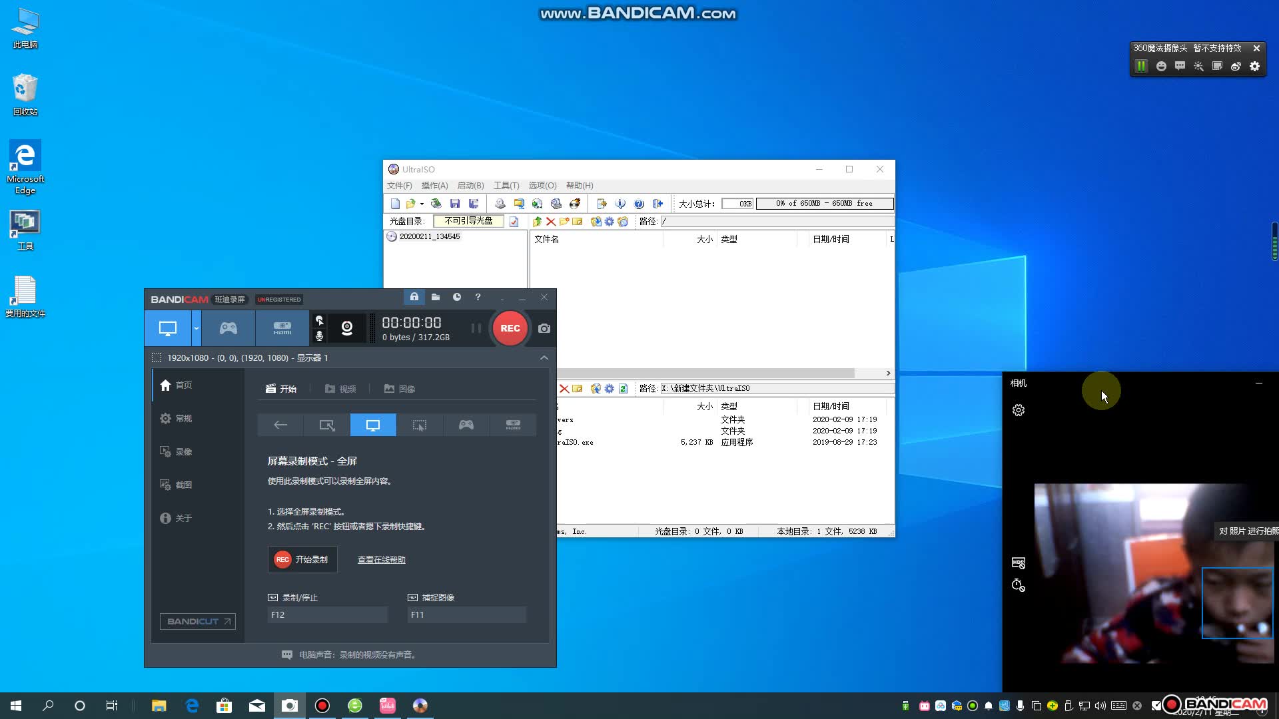1279x719 pixels.
Task: Take screenshot with Bandicam camera icon
Action: coord(544,328)
